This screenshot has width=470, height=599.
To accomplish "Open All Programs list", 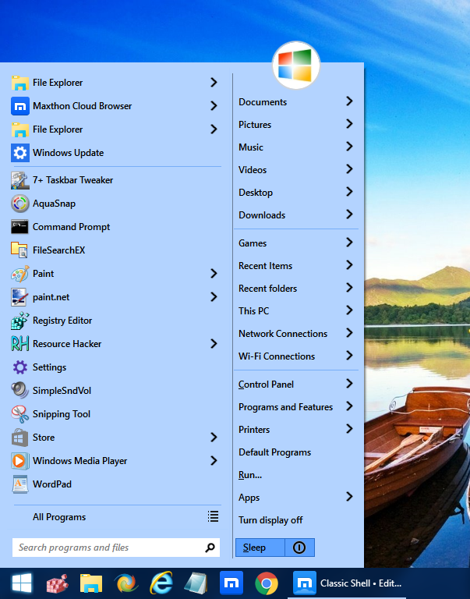I will click(116, 517).
